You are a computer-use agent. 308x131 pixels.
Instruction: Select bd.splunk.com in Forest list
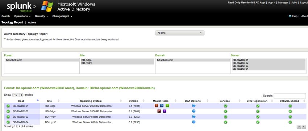(x=42, y=60)
